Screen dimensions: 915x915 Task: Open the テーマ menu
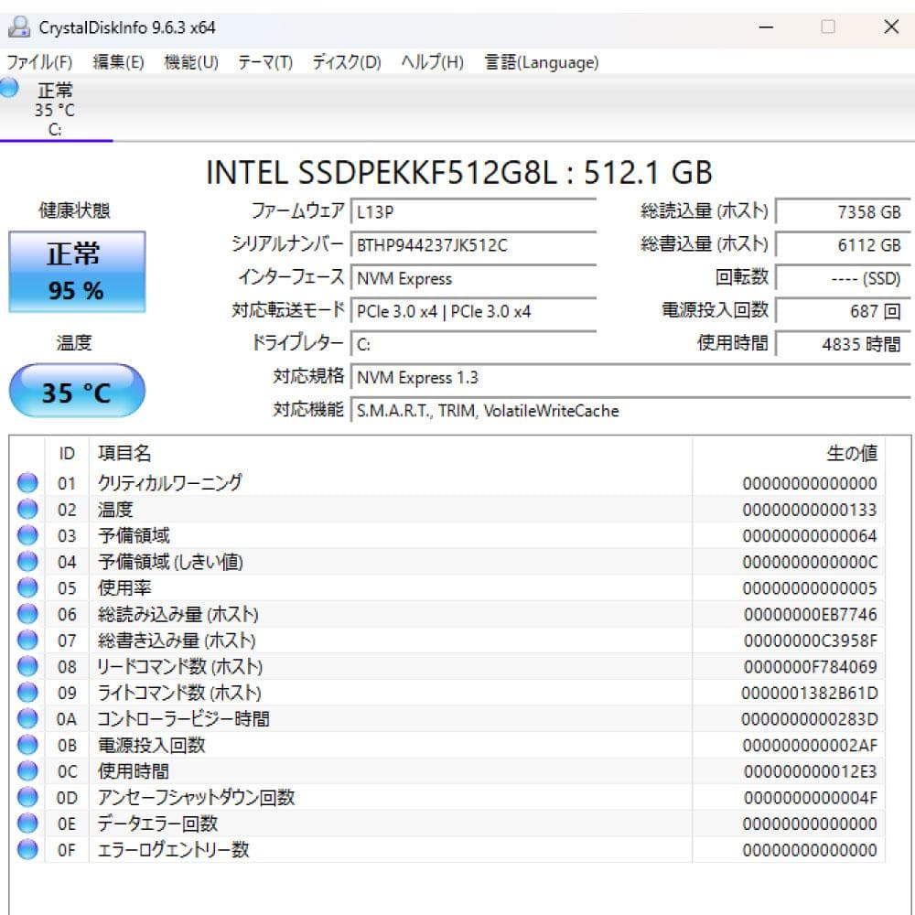click(x=265, y=62)
